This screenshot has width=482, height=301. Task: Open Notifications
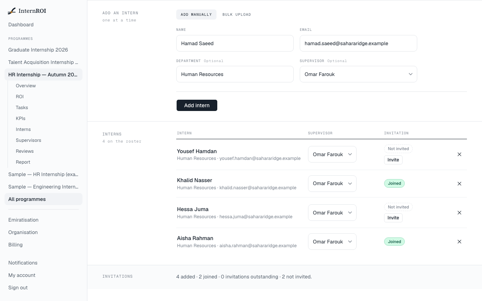click(x=43, y=263)
